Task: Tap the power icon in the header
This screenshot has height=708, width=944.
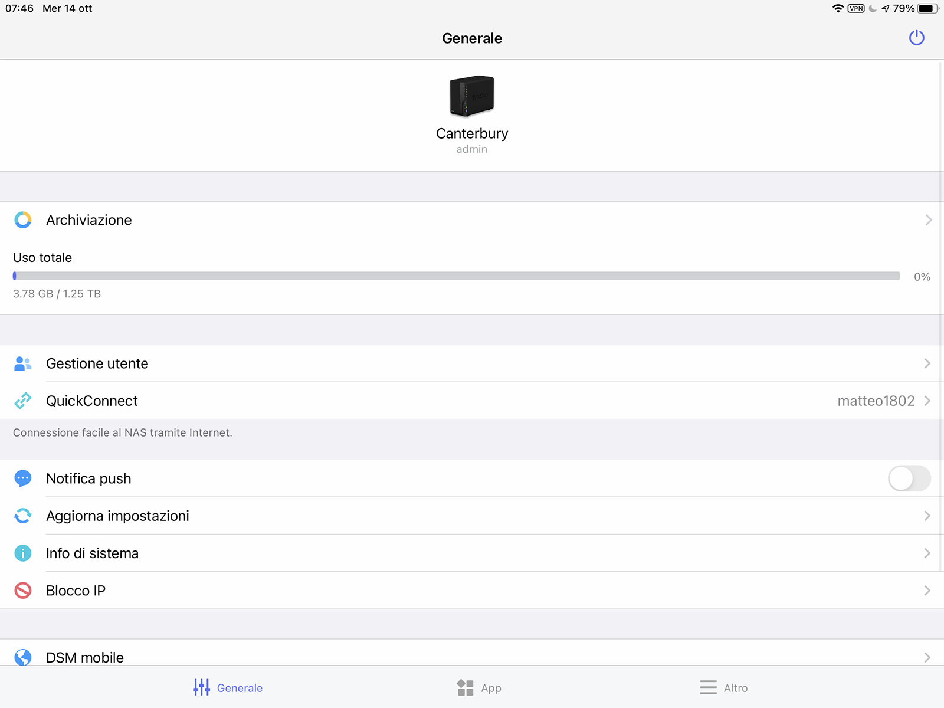Action: (x=916, y=38)
